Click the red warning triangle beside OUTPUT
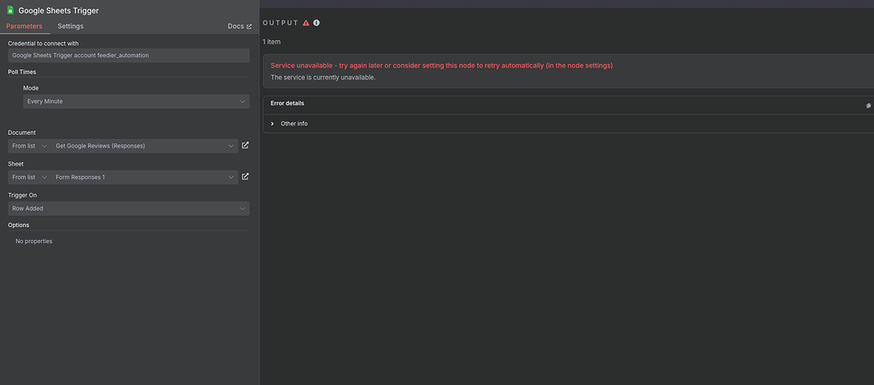 pos(306,23)
